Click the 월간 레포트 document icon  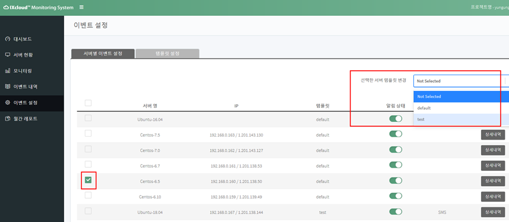coord(8,119)
